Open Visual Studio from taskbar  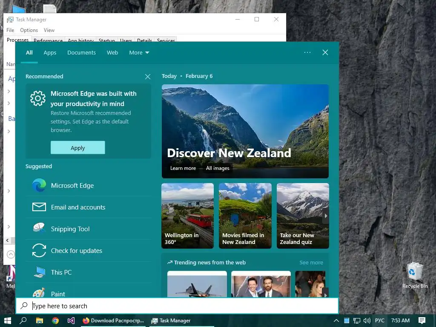71,321
